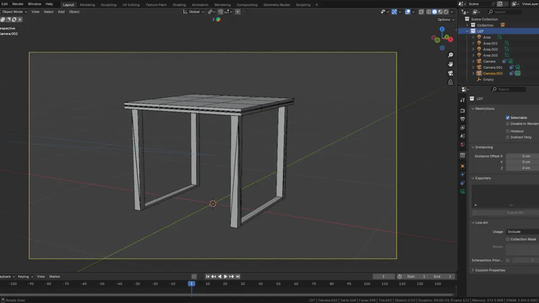The width and height of the screenshot is (539, 303).
Task: Click the lock camera to view icon
Action: [x=451, y=82]
